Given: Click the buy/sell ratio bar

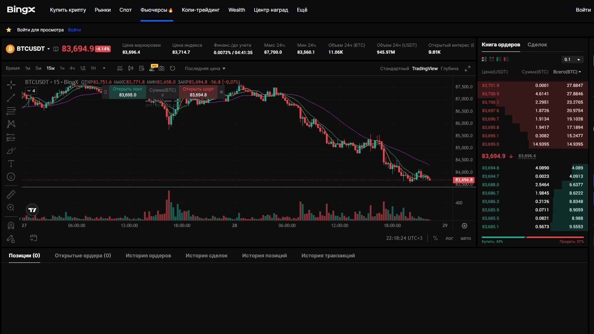Looking at the screenshot, I should (533, 237).
